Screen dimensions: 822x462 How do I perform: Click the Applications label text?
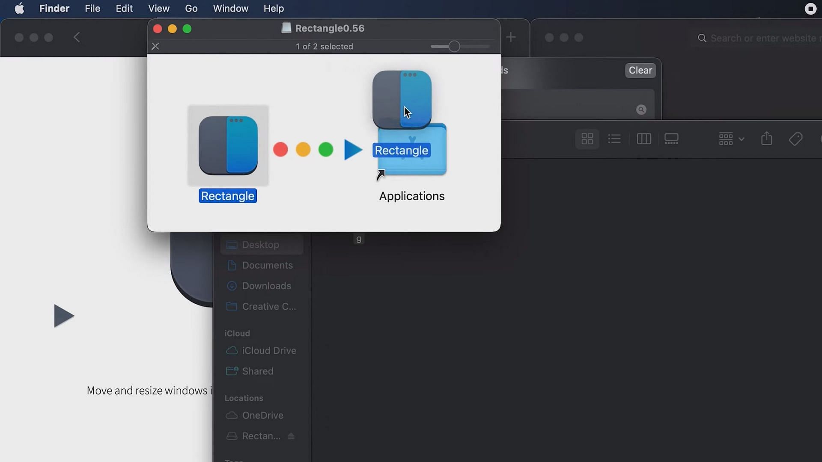[412, 196]
